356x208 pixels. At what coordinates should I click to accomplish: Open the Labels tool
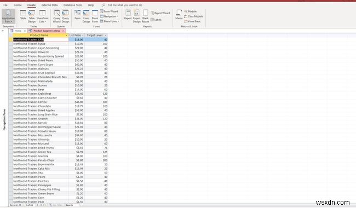coord(156,20)
